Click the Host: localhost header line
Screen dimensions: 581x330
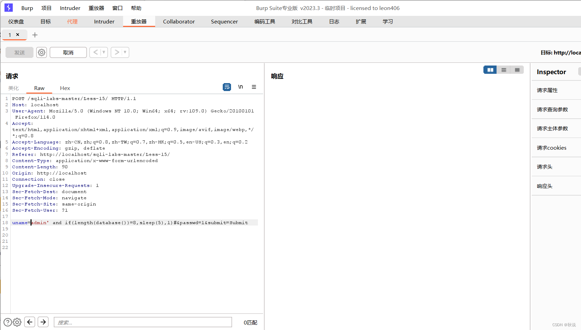pos(36,105)
